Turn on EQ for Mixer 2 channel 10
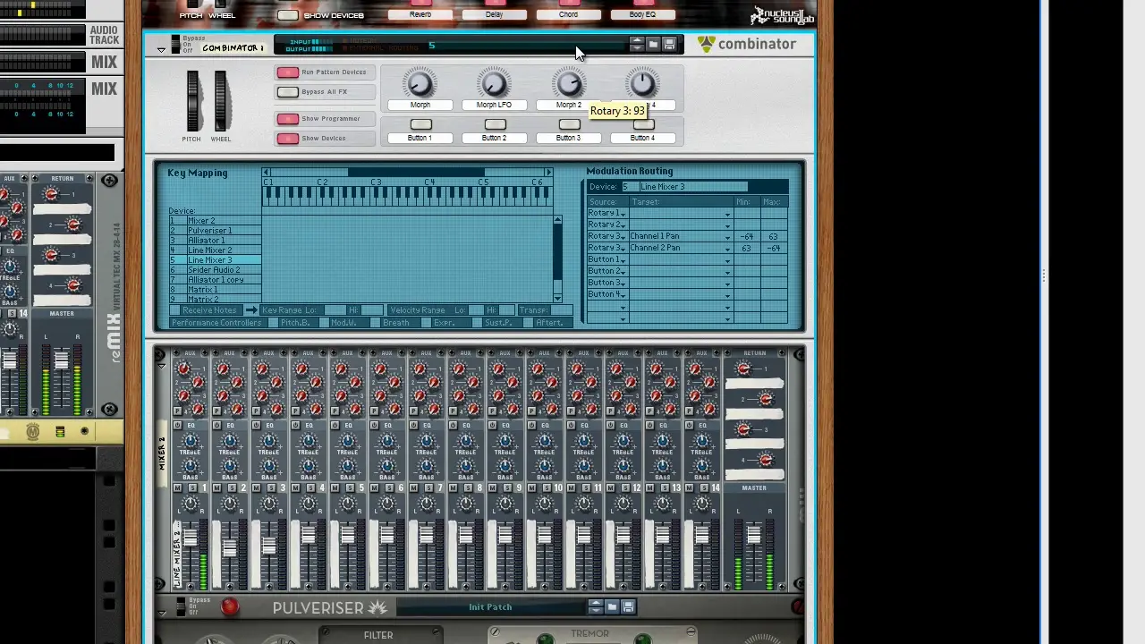Viewport: 1145px width, 644px height. (x=531, y=426)
